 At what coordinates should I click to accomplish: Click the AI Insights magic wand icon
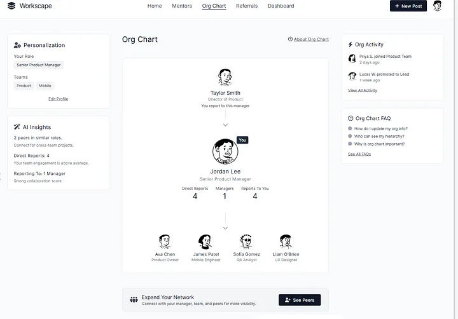17,127
